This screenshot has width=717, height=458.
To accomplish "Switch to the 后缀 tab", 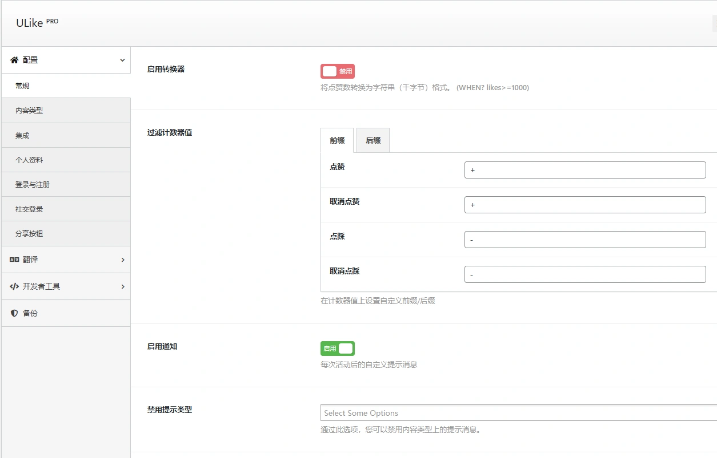I will pos(372,140).
